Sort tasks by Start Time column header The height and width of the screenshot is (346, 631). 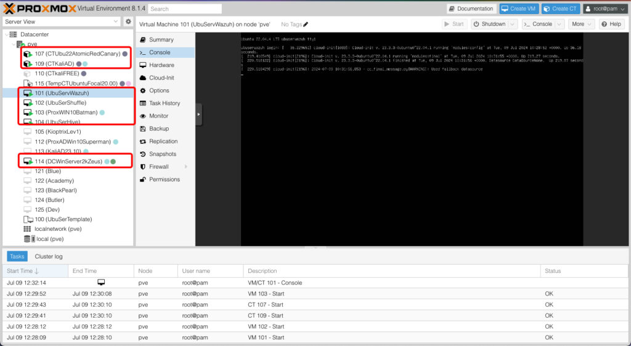[22, 271]
